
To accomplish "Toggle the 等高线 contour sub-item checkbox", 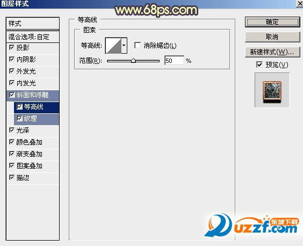I will click(x=19, y=106).
